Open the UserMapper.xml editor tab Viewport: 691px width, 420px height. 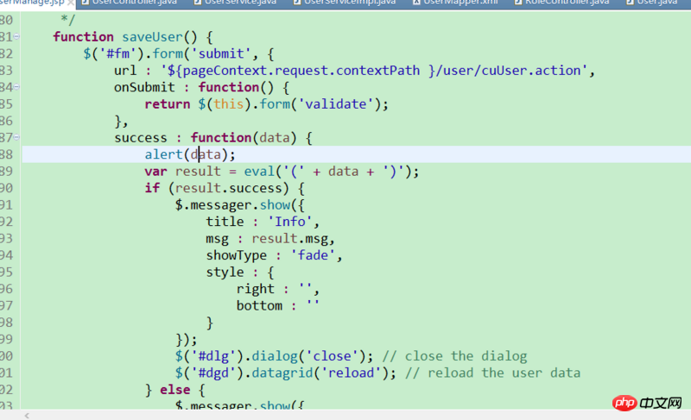click(x=456, y=3)
